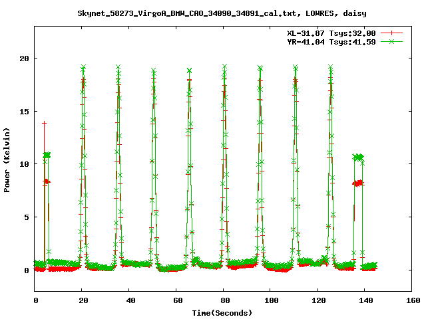Image resolution: width=426 pixels, height=319 pixels.
Task: Click the peak of the curve near 65 seconds
Action: [x=189, y=70]
